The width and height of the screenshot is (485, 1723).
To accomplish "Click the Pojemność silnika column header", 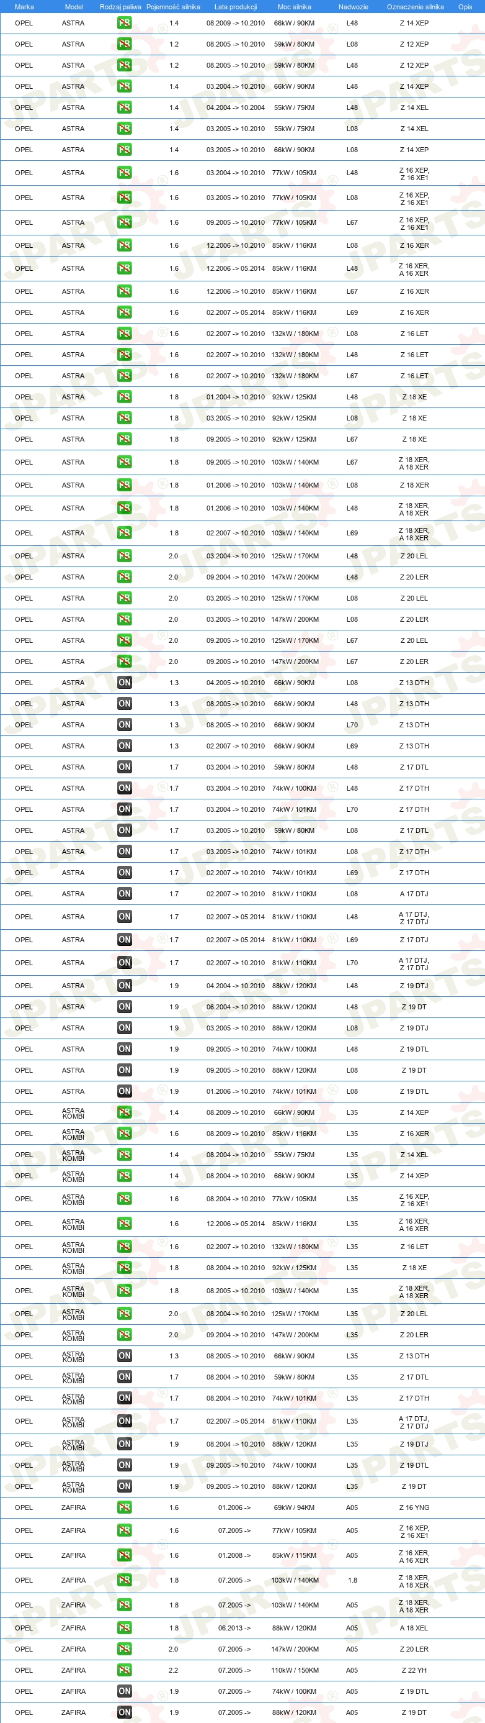I will [x=173, y=7].
